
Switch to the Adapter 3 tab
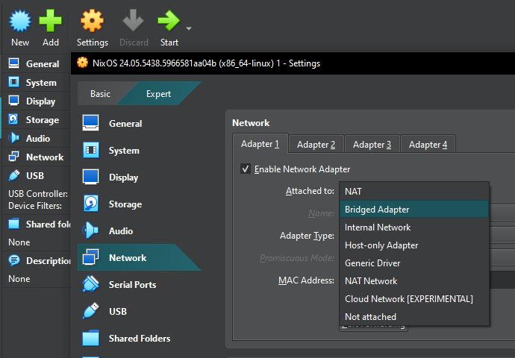[372, 145]
